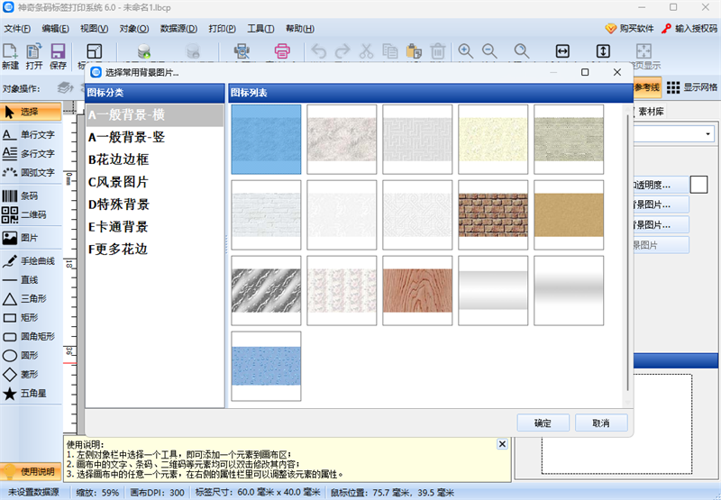Select the C风景图片 category

pos(119,182)
